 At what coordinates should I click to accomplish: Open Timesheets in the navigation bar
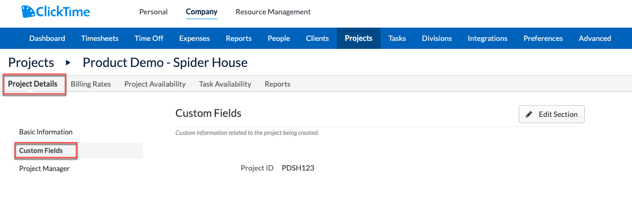click(x=99, y=38)
